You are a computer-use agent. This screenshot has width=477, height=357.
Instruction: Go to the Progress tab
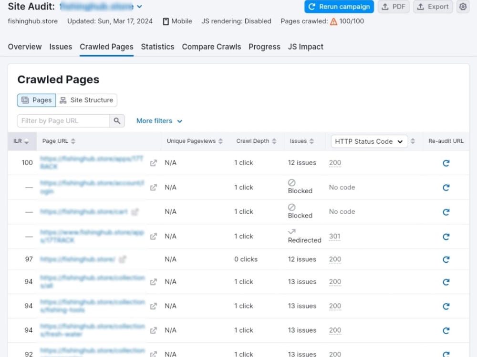[264, 47]
